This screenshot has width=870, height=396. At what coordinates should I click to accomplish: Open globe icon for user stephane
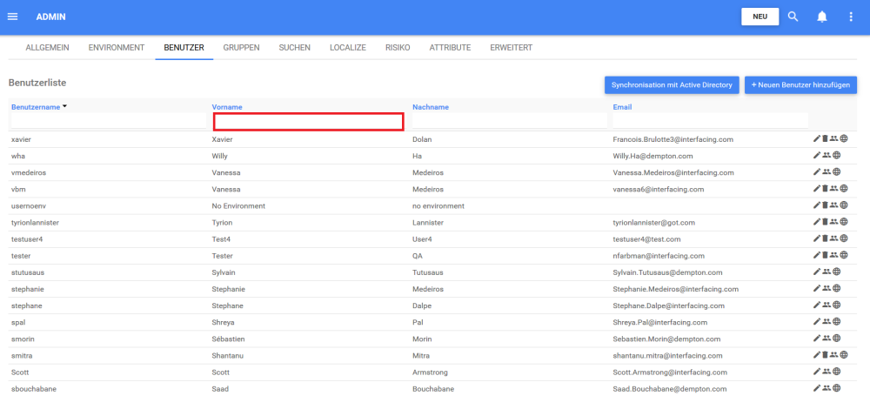tap(837, 305)
